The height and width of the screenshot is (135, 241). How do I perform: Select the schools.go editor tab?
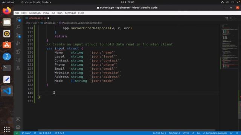(x=37, y=18)
